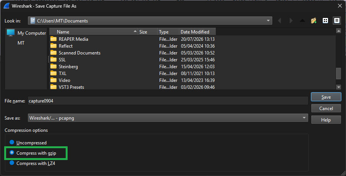Click the Video folder icon

(x=53, y=80)
